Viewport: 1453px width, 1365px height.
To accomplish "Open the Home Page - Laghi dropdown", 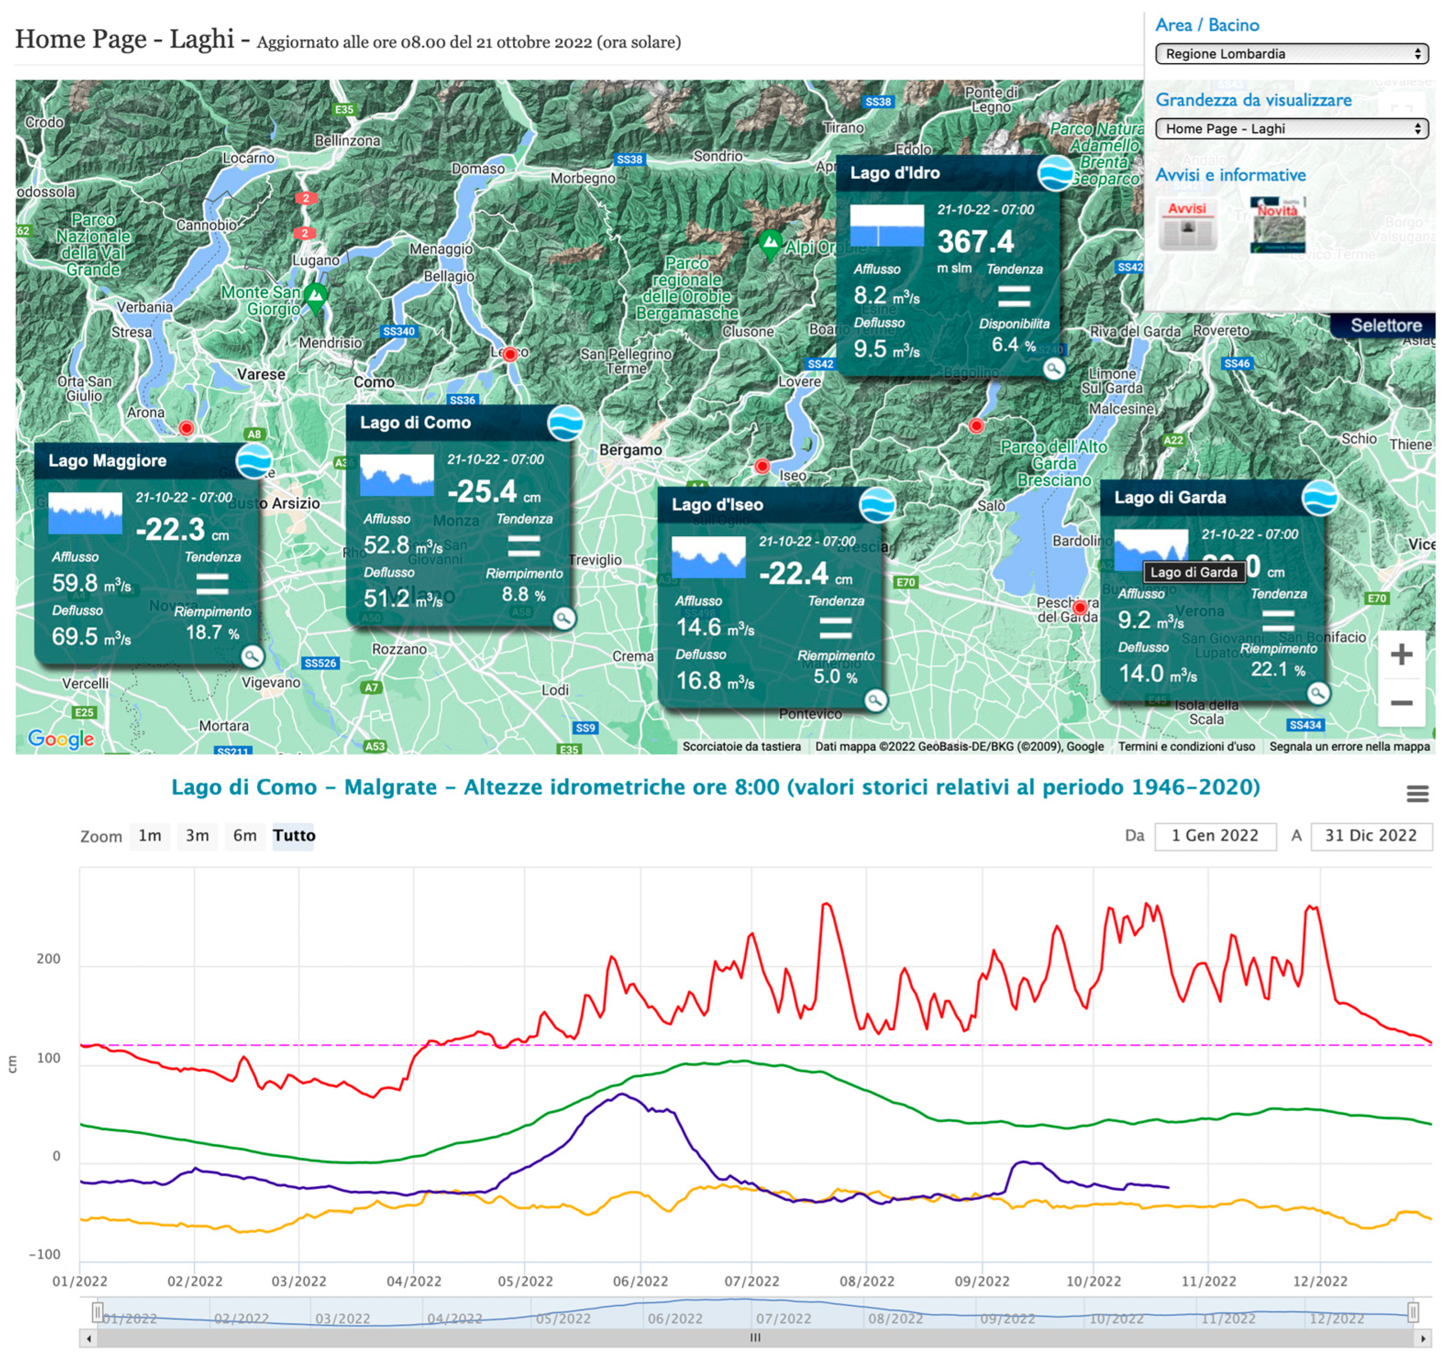I will click(x=1292, y=129).
